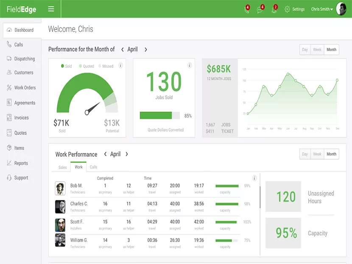
Task: Click info icon on Jobs Sold card
Action: click(190, 65)
